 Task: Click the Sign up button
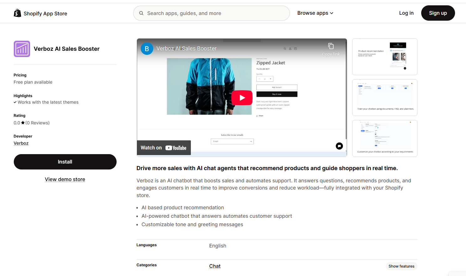coord(438,13)
